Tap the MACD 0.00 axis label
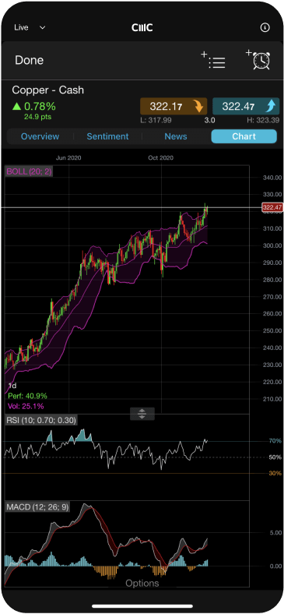 point(275,566)
